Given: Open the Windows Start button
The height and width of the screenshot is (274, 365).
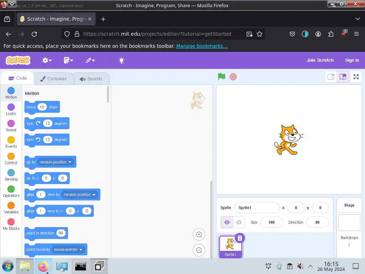Looking at the screenshot, I should coord(8,266).
